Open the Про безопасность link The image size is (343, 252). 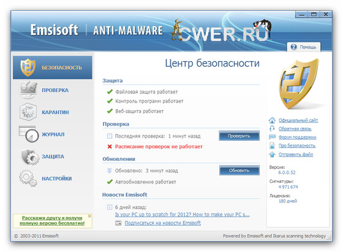pyautogui.click(x=297, y=146)
